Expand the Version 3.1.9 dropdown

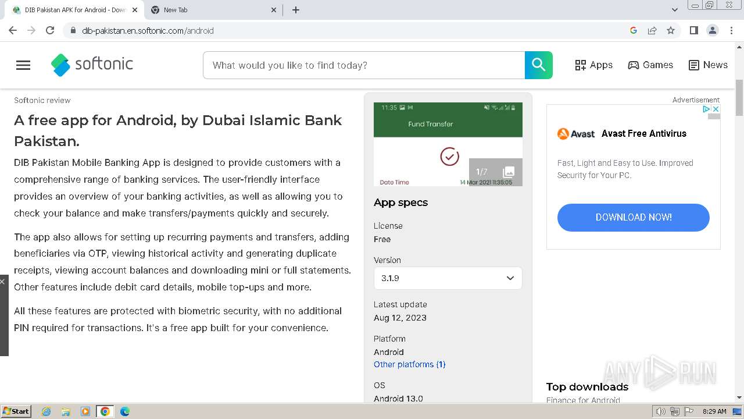pyautogui.click(x=448, y=278)
